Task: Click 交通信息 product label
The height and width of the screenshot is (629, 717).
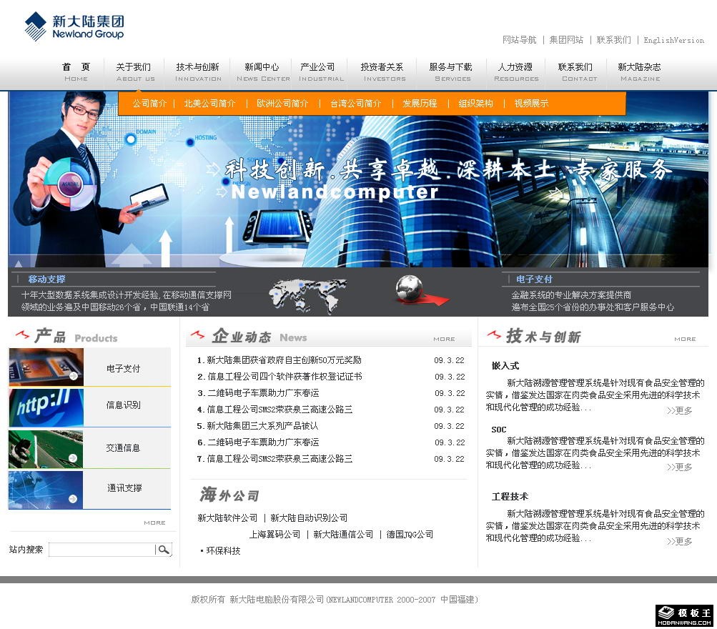Action: (x=123, y=448)
